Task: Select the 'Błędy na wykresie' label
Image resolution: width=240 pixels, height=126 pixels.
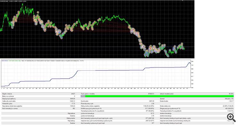Action: 8,96
